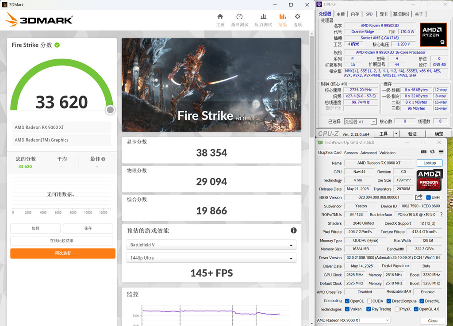Click the Lookup button in GPU-Z
The image size is (453, 326).
[429, 163]
